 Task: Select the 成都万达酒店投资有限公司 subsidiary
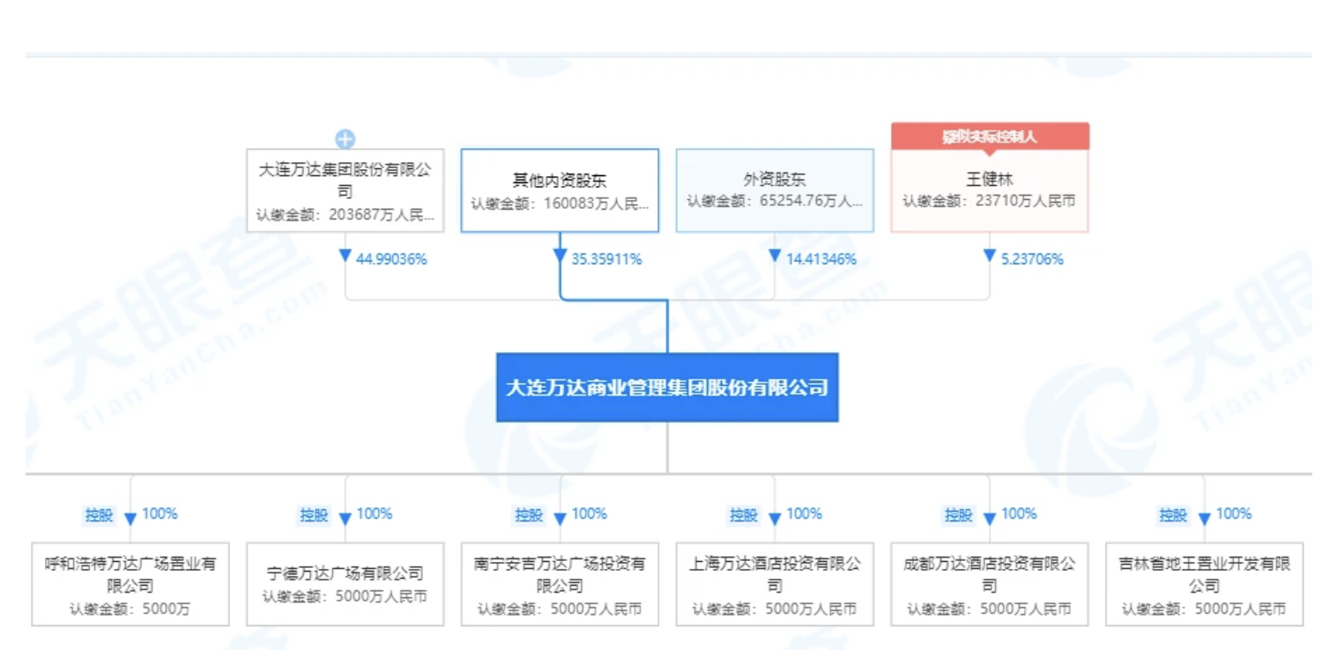tap(990, 584)
